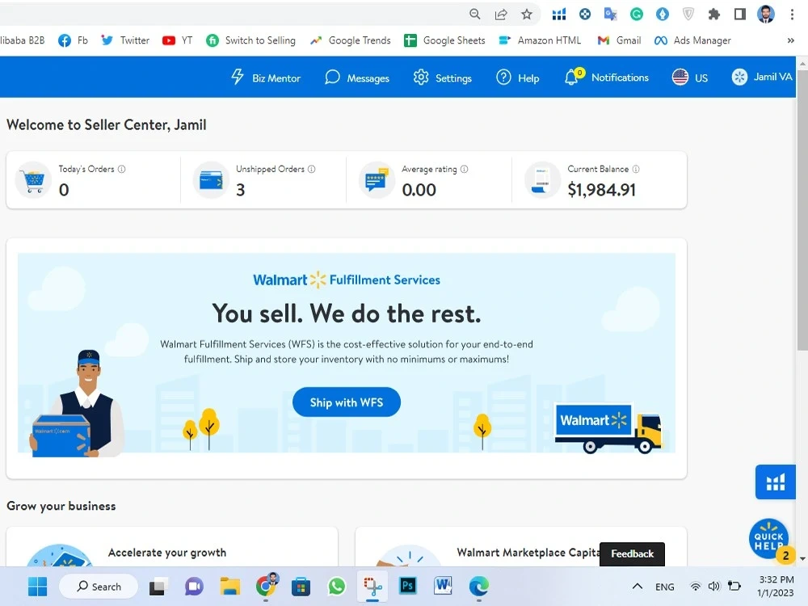Open the Chrome three-dot menu
808x606 pixels.
(792, 15)
